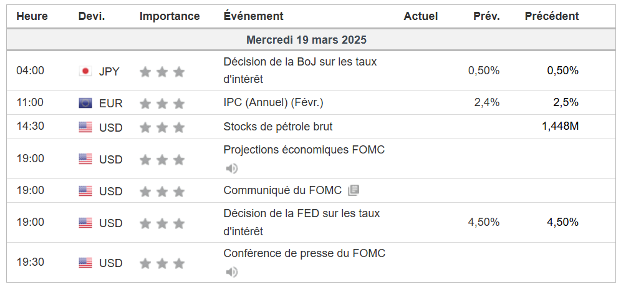Click the document icon next to Communiqué du FOMC
This screenshot has height=292, width=621.
pyautogui.click(x=354, y=190)
